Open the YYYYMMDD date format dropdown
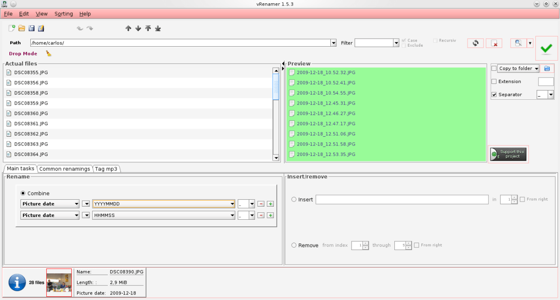This screenshot has width=560, height=300. (232, 204)
